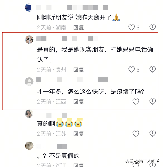Dislike the Jiangxi comment with broken heart

click(152, 102)
